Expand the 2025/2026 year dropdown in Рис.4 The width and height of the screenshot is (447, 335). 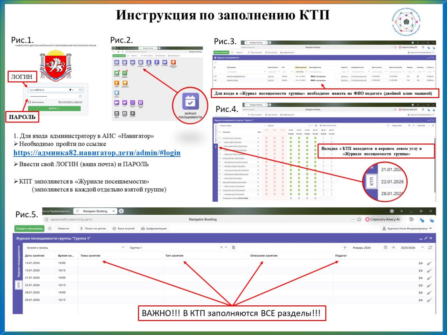[x=428, y=125]
